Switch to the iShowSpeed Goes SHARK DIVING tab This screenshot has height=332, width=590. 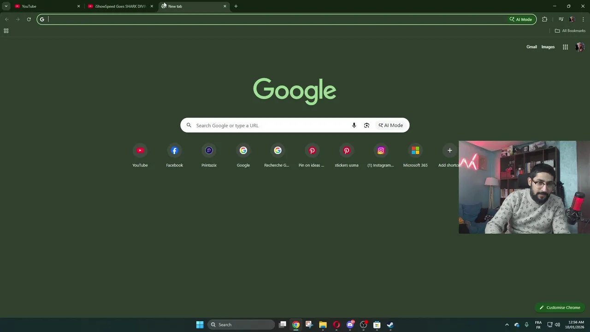coord(120,6)
